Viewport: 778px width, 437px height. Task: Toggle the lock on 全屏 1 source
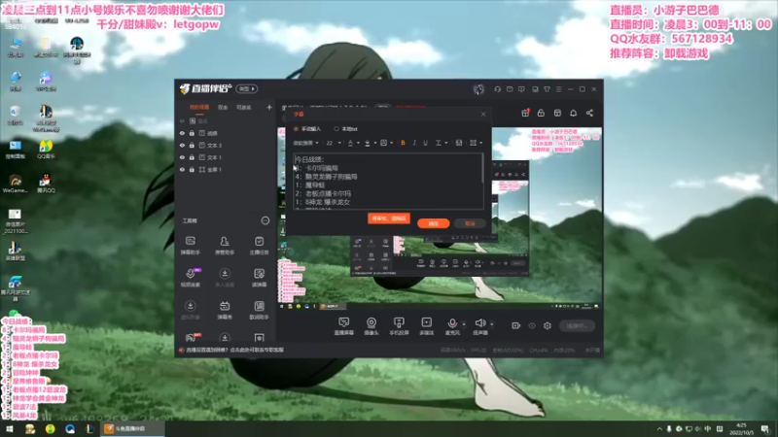192,169
